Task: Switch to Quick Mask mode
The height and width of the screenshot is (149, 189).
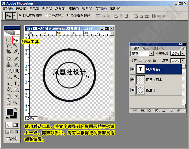Action: (15, 125)
